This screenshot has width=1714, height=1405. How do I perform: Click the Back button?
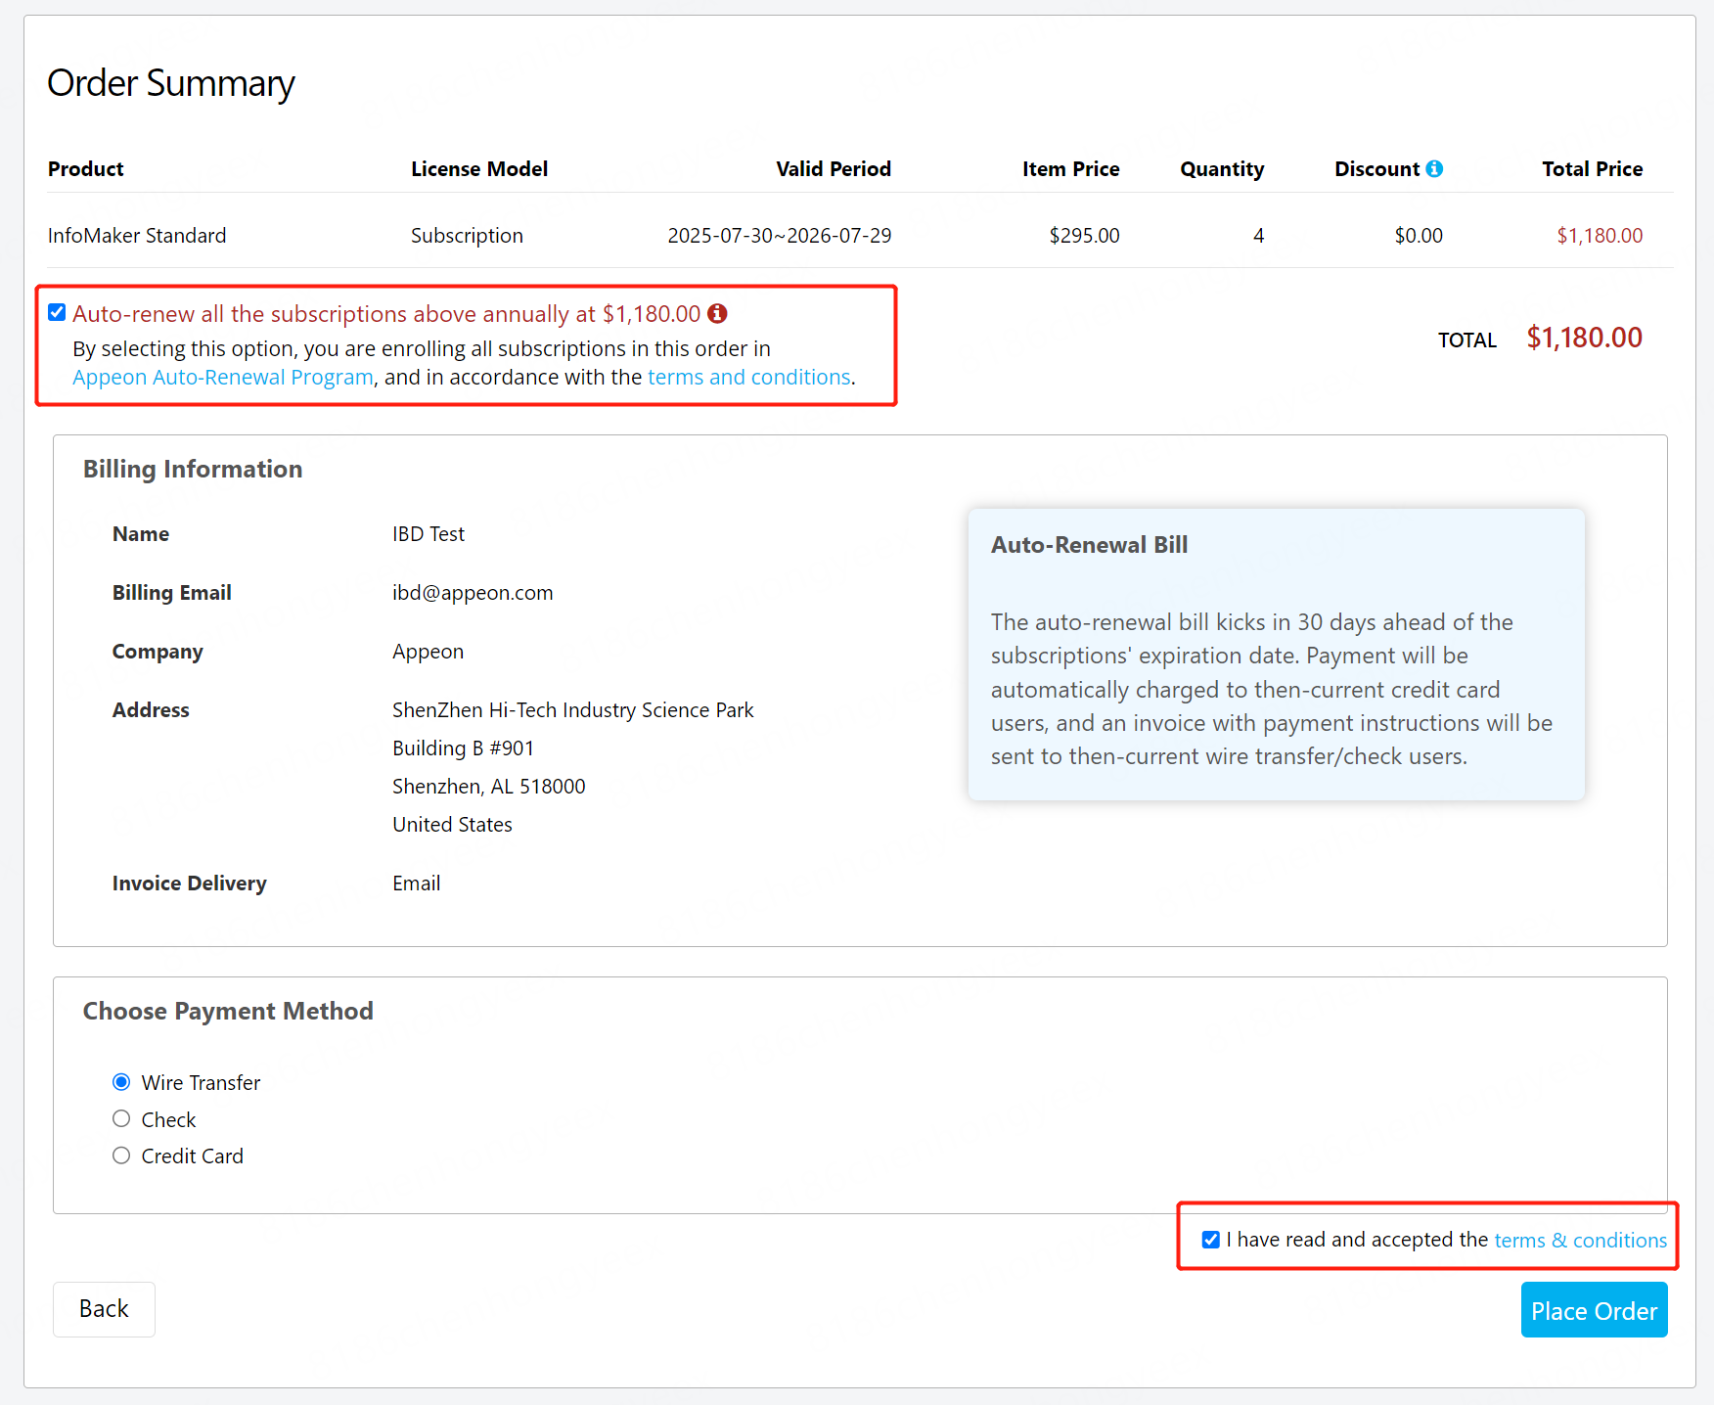point(104,1309)
